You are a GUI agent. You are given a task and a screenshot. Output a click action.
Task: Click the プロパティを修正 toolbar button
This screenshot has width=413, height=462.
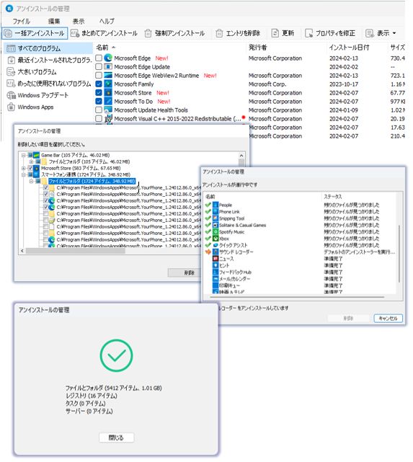[x=330, y=33]
